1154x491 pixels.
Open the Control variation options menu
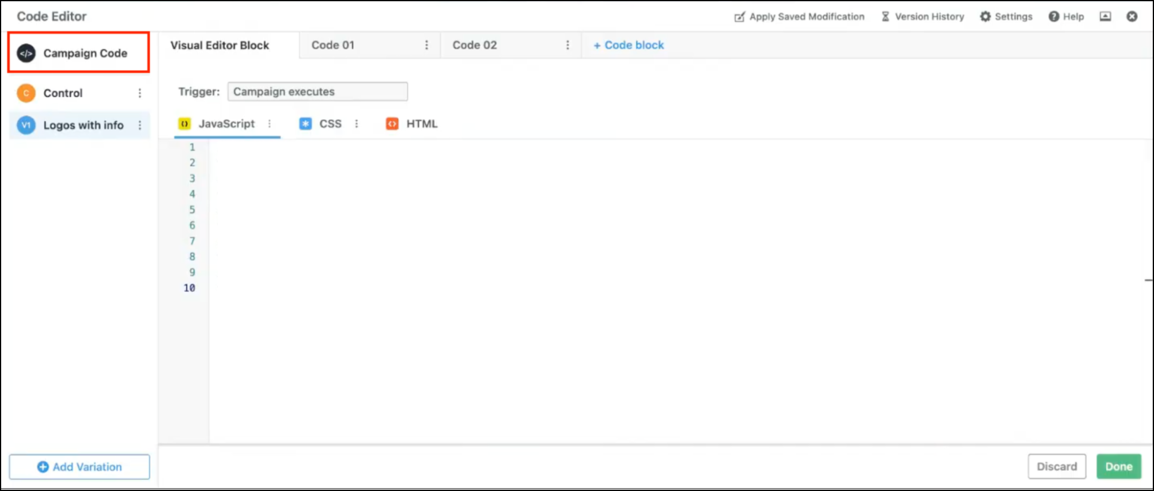point(139,93)
